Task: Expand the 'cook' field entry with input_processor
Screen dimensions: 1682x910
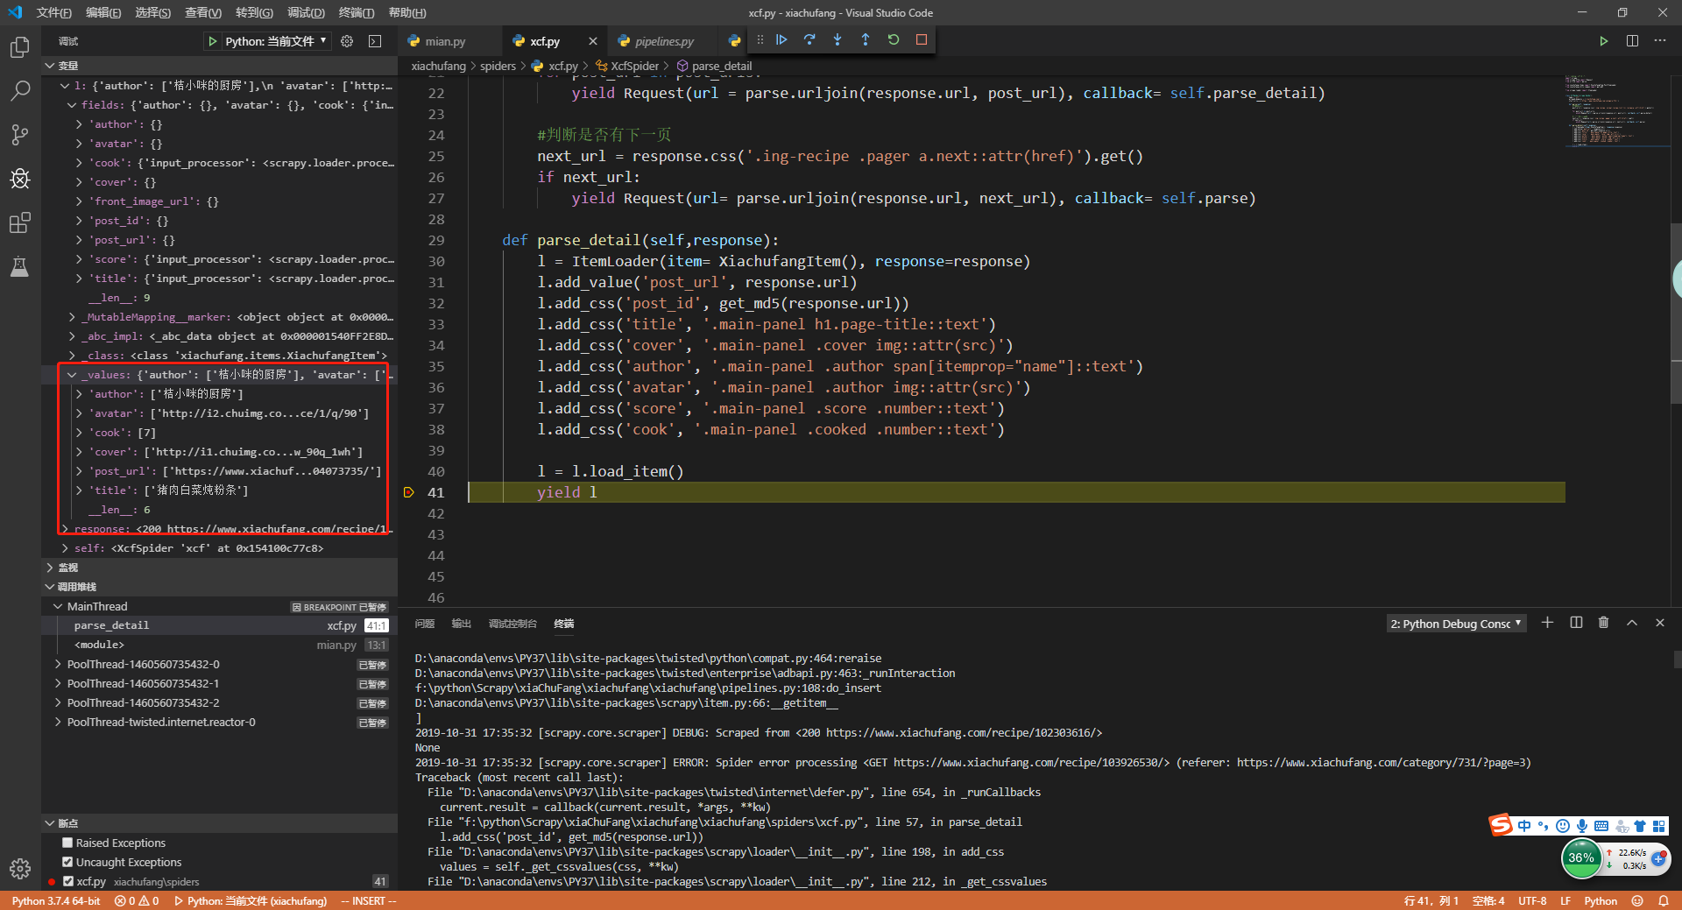Action: [79, 163]
